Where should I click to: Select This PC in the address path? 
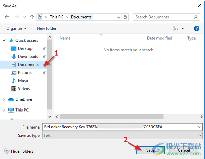point(57,17)
